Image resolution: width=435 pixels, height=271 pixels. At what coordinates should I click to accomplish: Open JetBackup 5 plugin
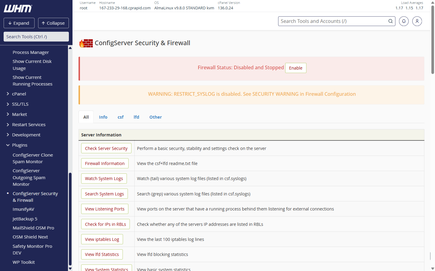click(x=25, y=219)
